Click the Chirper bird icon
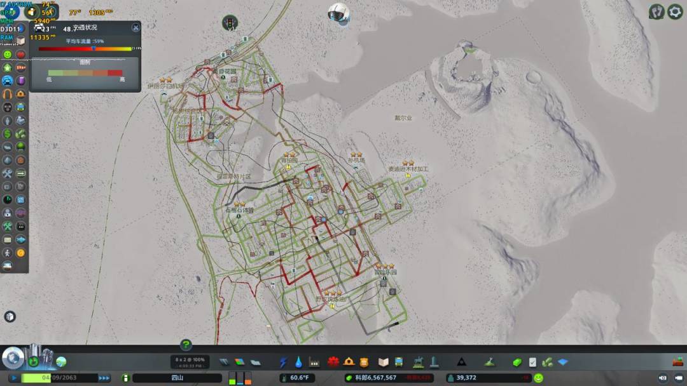Screen dimensions: 687x386 click(338, 13)
